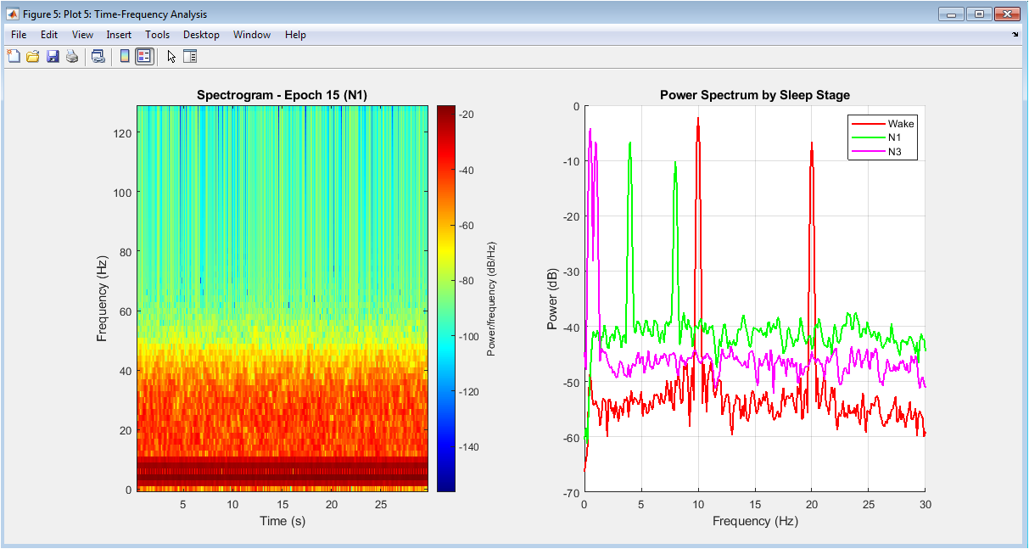1029x549 pixels.
Task: Enable Edit Plot arrow cursor tool
Action: click(171, 57)
